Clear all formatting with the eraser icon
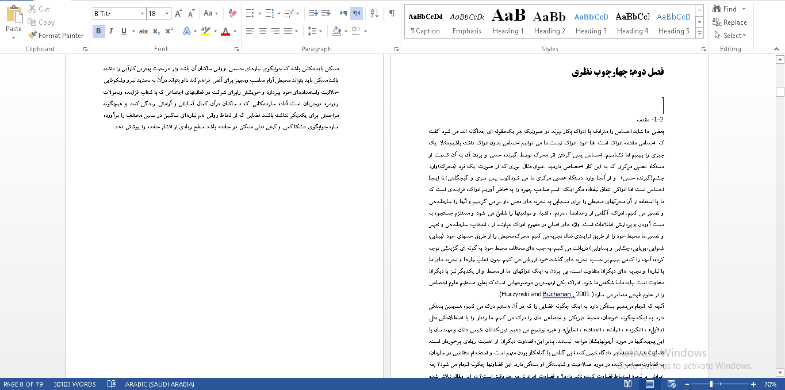 pyautogui.click(x=232, y=13)
